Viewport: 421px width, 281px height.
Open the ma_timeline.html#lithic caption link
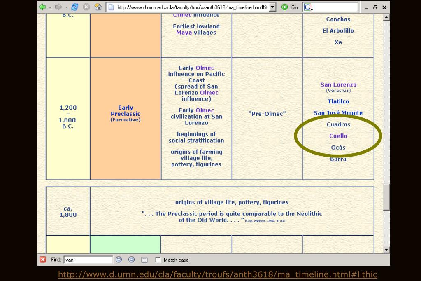[x=217, y=274]
